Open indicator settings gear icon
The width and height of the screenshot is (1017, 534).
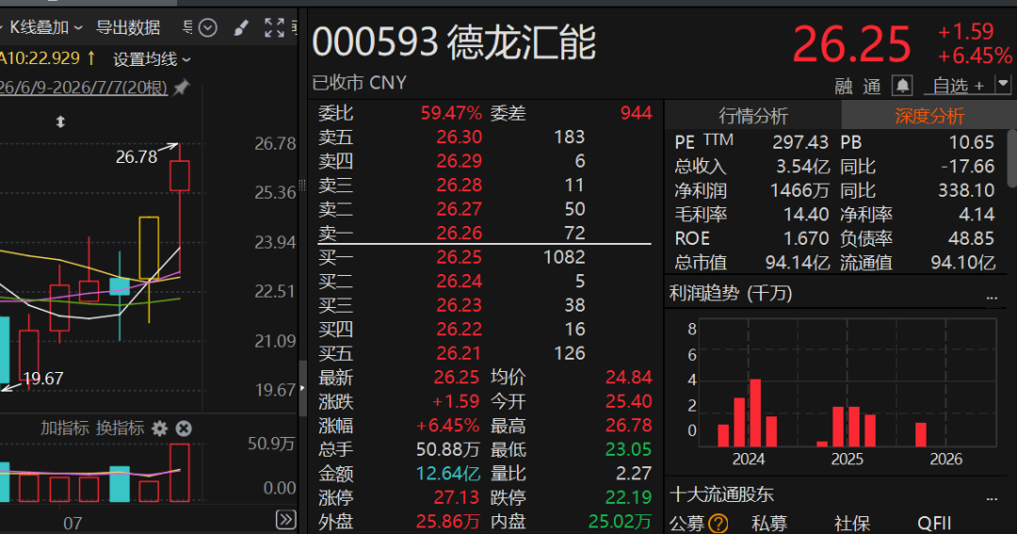(x=159, y=429)
